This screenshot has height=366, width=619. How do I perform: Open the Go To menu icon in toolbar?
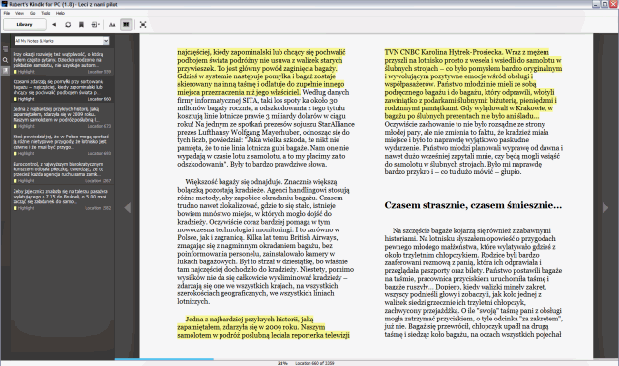coord(95,24)
